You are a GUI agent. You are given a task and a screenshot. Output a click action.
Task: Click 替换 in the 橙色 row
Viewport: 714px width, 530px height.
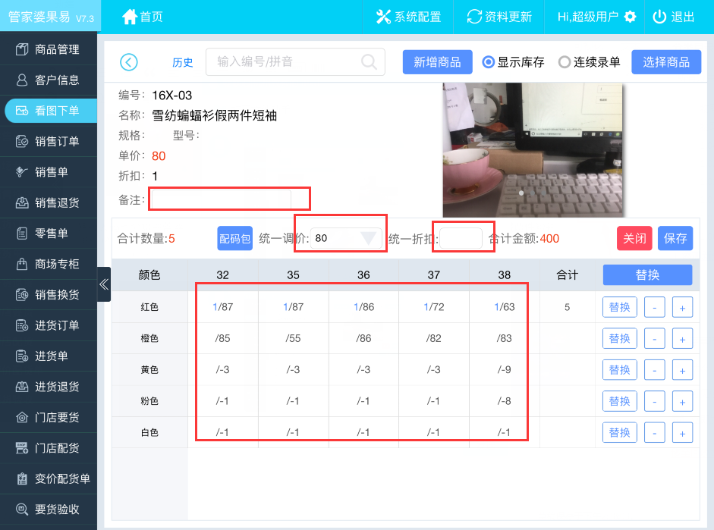point(620,338)
